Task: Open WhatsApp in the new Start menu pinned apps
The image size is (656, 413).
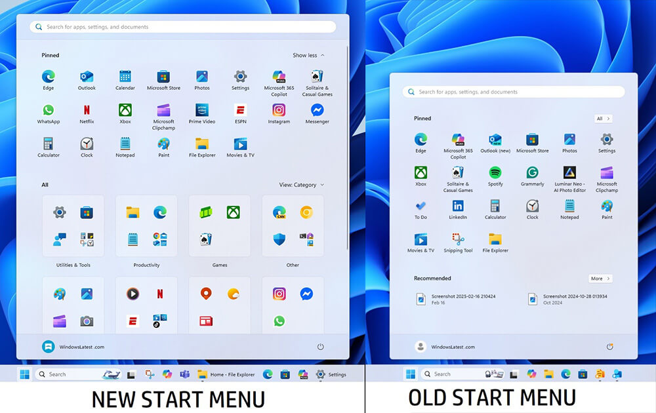Action: (48, 113)
